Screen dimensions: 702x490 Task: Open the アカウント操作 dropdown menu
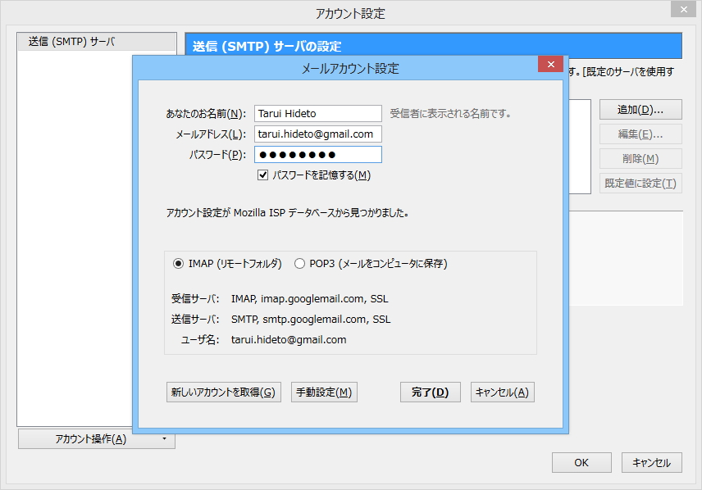(90, 439)
